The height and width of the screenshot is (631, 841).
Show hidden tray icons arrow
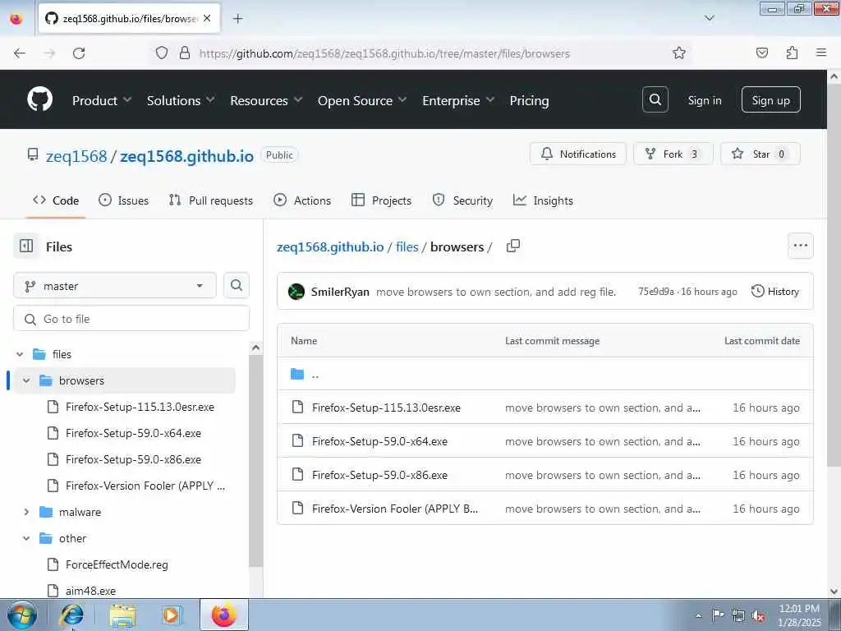pyautogui.click(x=698, y=615)
